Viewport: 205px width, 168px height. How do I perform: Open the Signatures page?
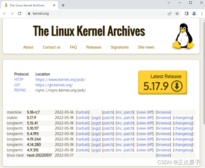[x=120, y=47]
